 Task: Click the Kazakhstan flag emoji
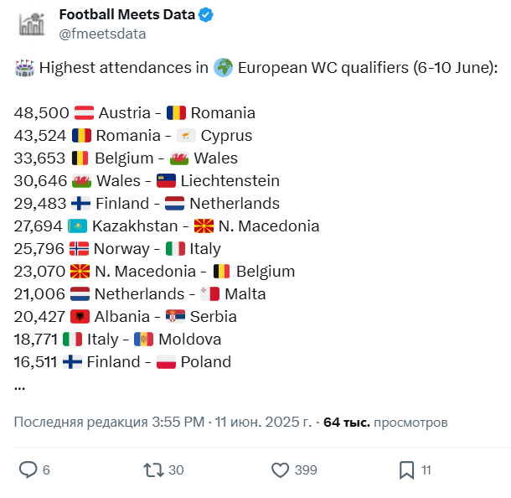click(x=78, y=226)
